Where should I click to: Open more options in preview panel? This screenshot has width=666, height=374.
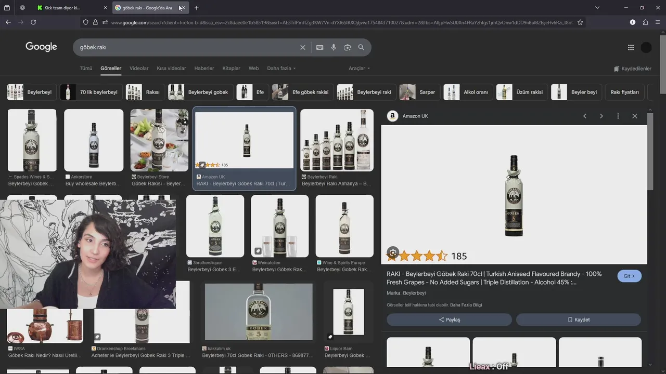click(618, 116)
